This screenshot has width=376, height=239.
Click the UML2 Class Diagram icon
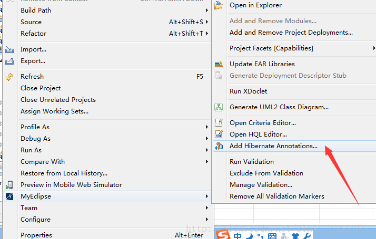pos(219,107)
